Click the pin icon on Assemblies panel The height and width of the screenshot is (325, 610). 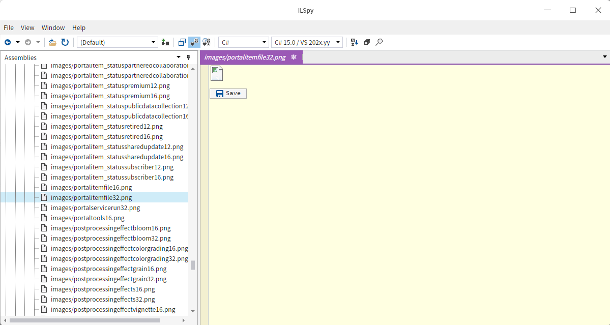(189, 57)
